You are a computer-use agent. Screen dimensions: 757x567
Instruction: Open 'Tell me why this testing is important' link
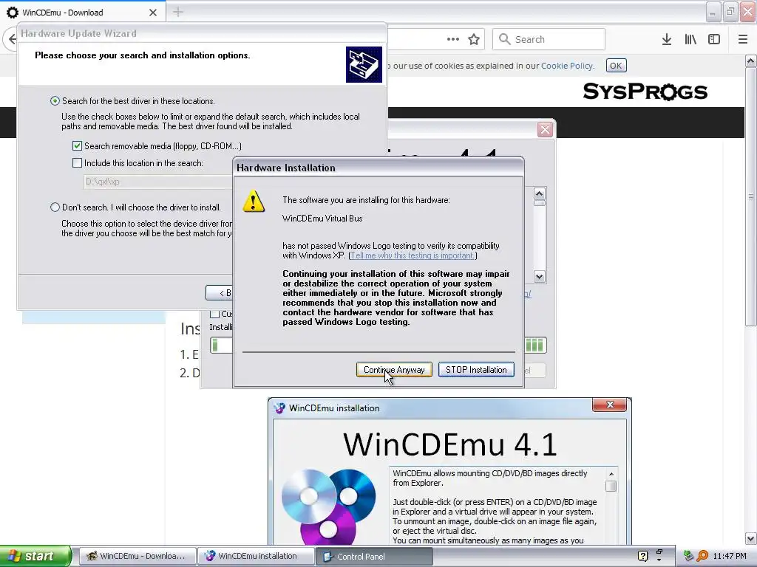click(413, 255)
